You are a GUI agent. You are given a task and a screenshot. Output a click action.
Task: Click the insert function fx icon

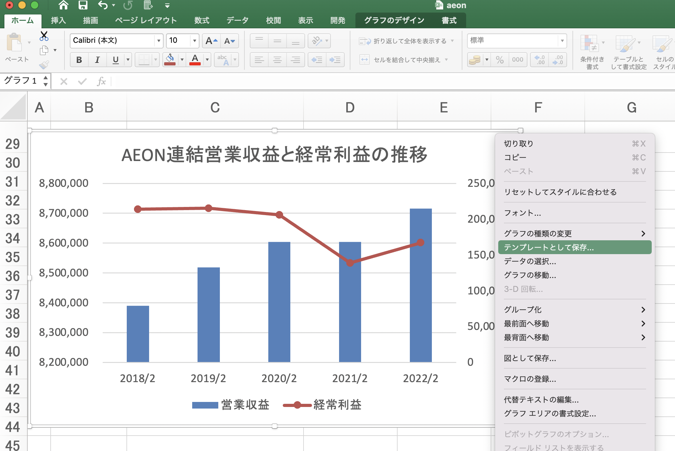click(x=101, y=82)
